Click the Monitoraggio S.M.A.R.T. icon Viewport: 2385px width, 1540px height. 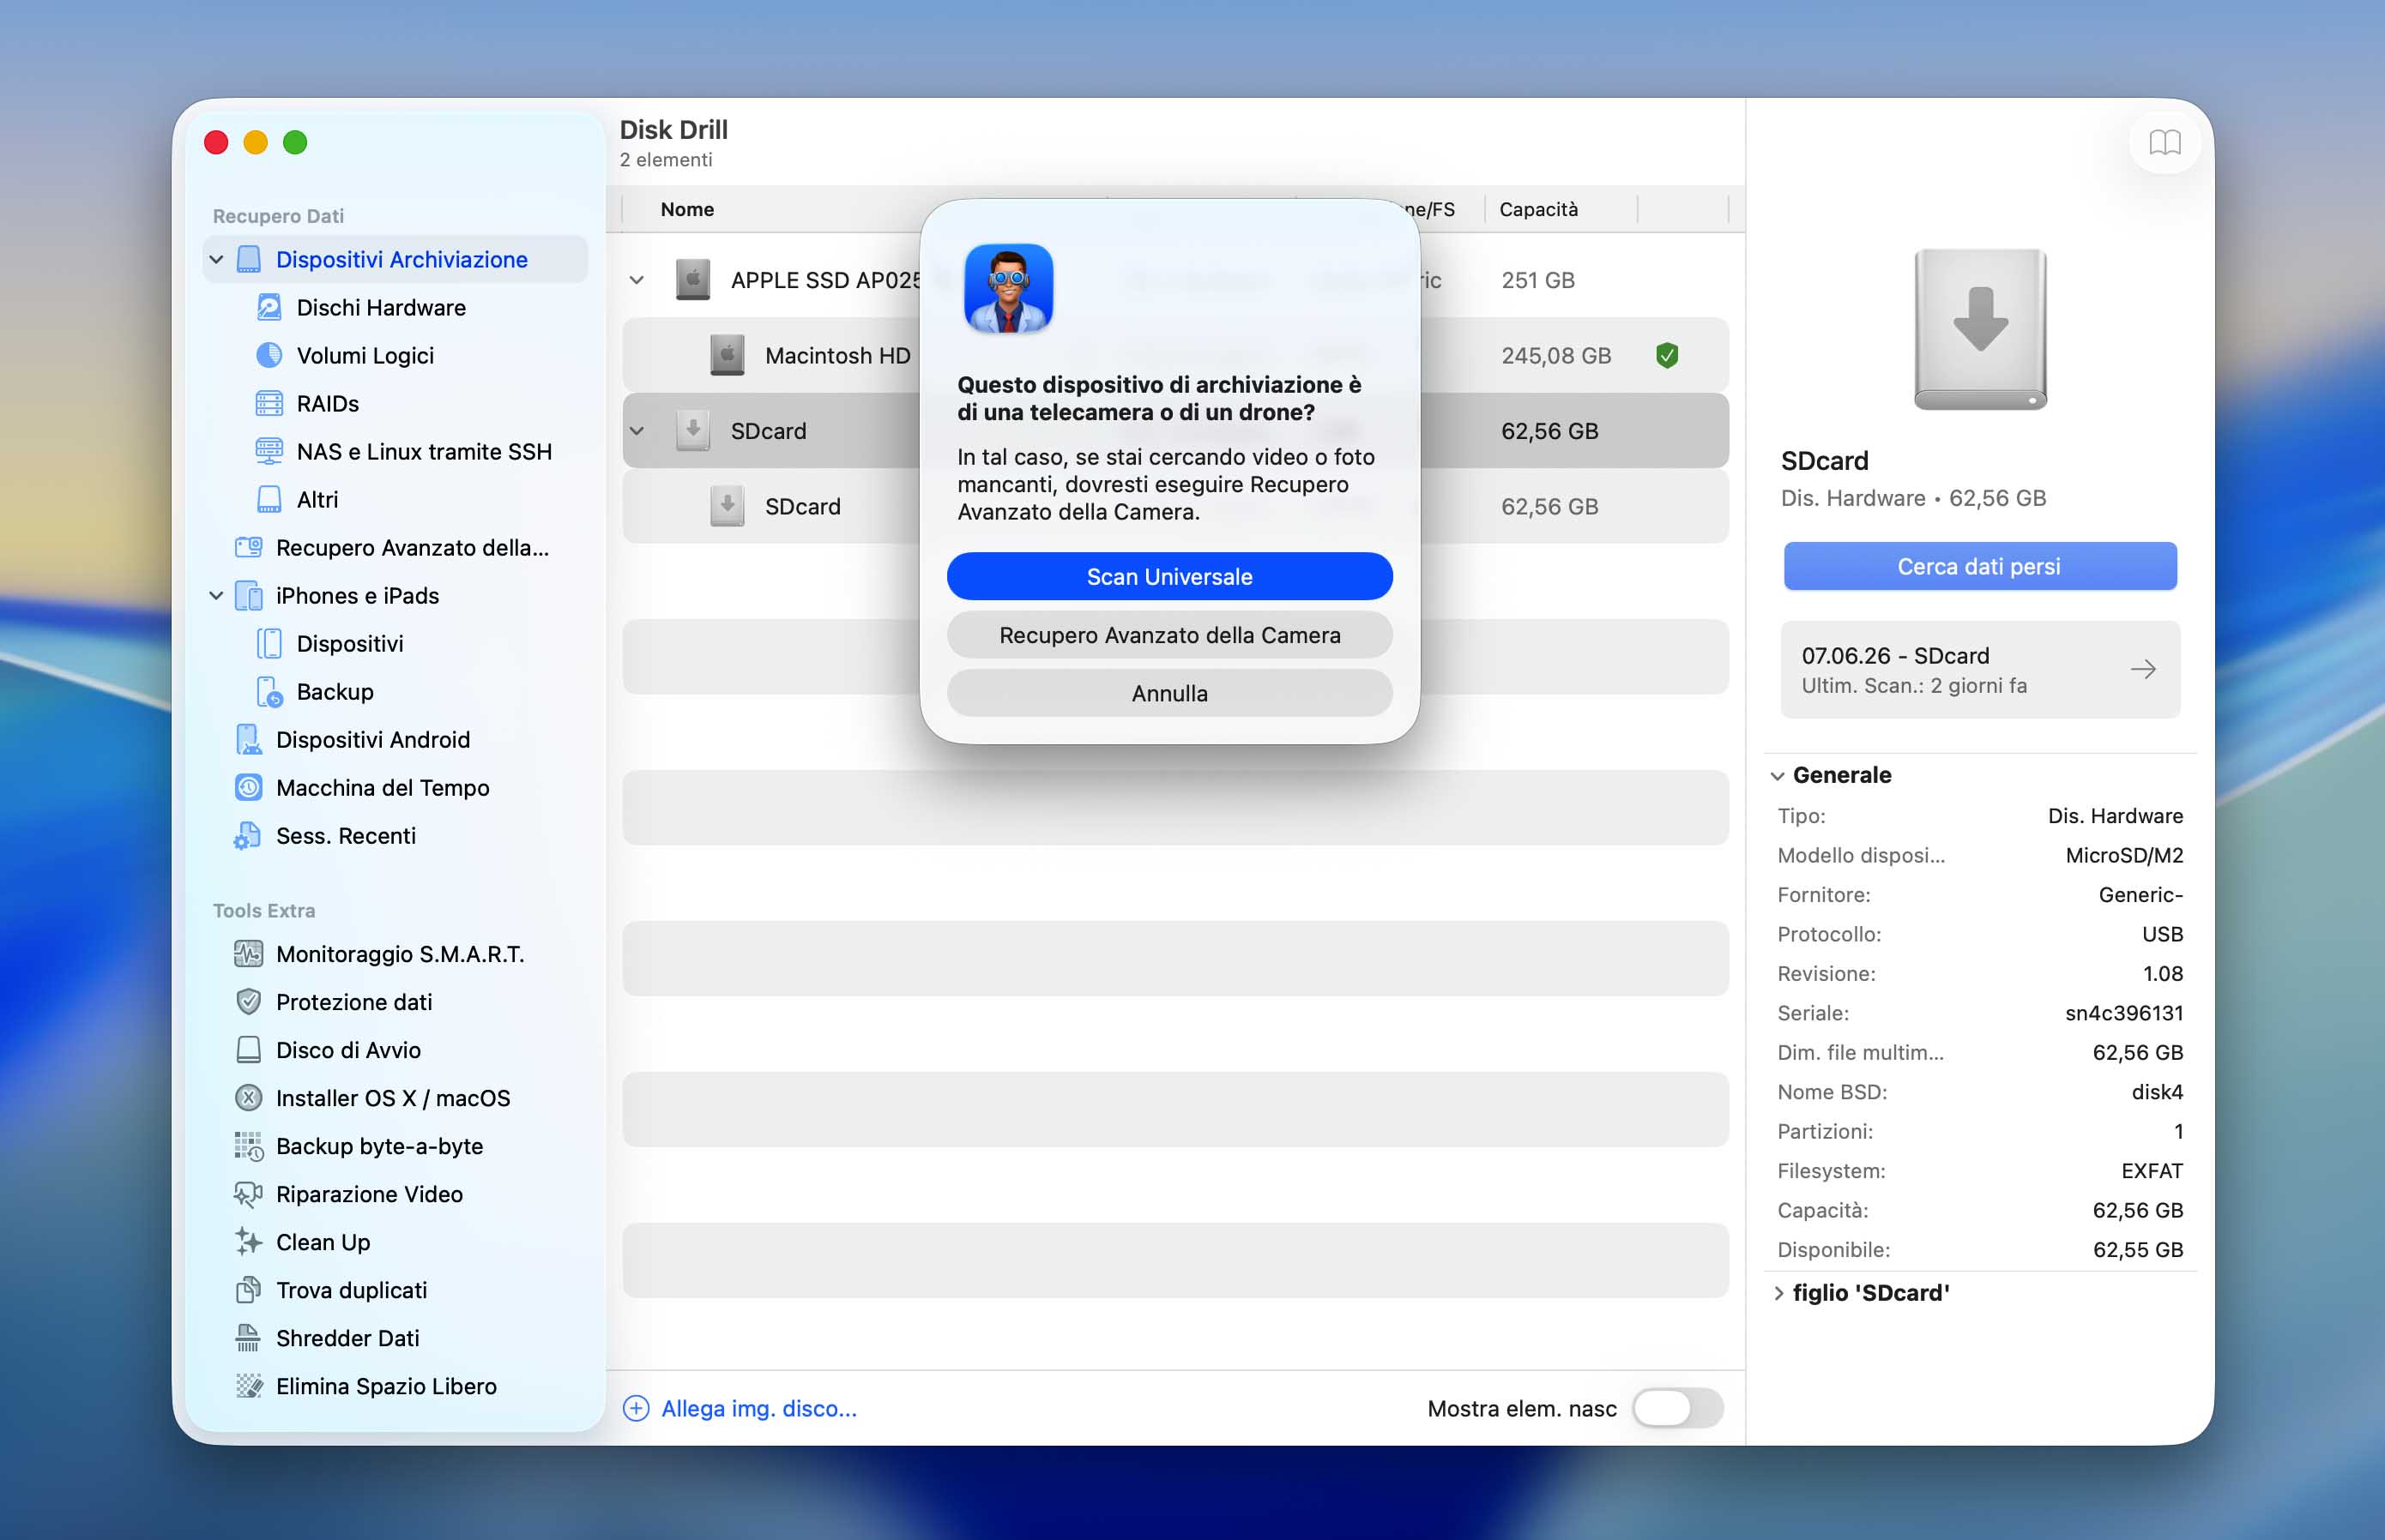(248, 953)
